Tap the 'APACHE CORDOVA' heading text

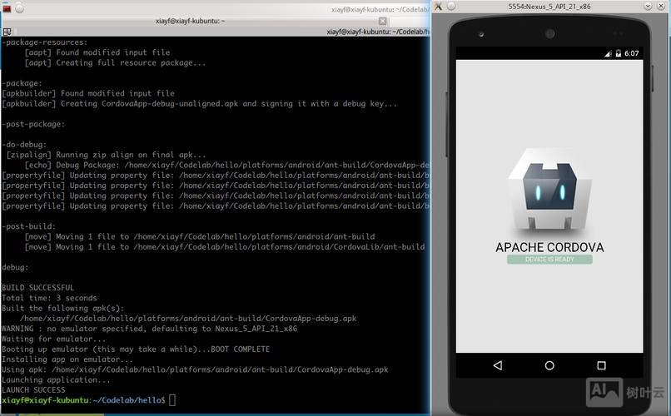click(x=549, y=247)
